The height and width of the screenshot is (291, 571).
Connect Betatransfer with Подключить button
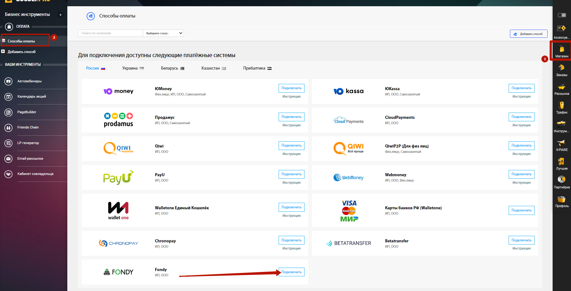(x=521, y=240)
